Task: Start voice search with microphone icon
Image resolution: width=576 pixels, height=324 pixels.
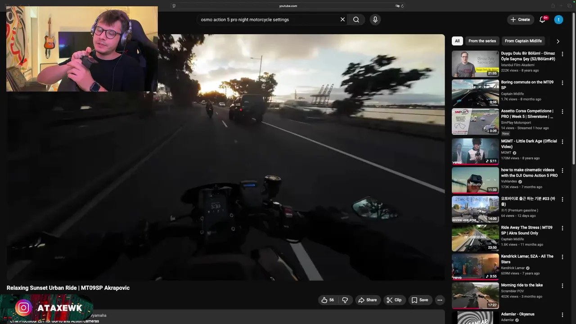Action: 375,19
